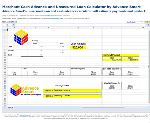Select the $3,600 interest cell
Viewport: 150px width, 123px height.
130,74
